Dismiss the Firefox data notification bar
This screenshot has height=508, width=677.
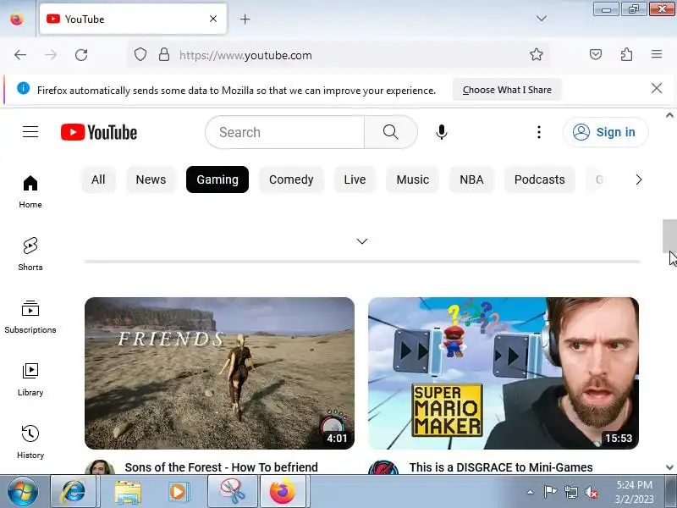coord(657,89)
